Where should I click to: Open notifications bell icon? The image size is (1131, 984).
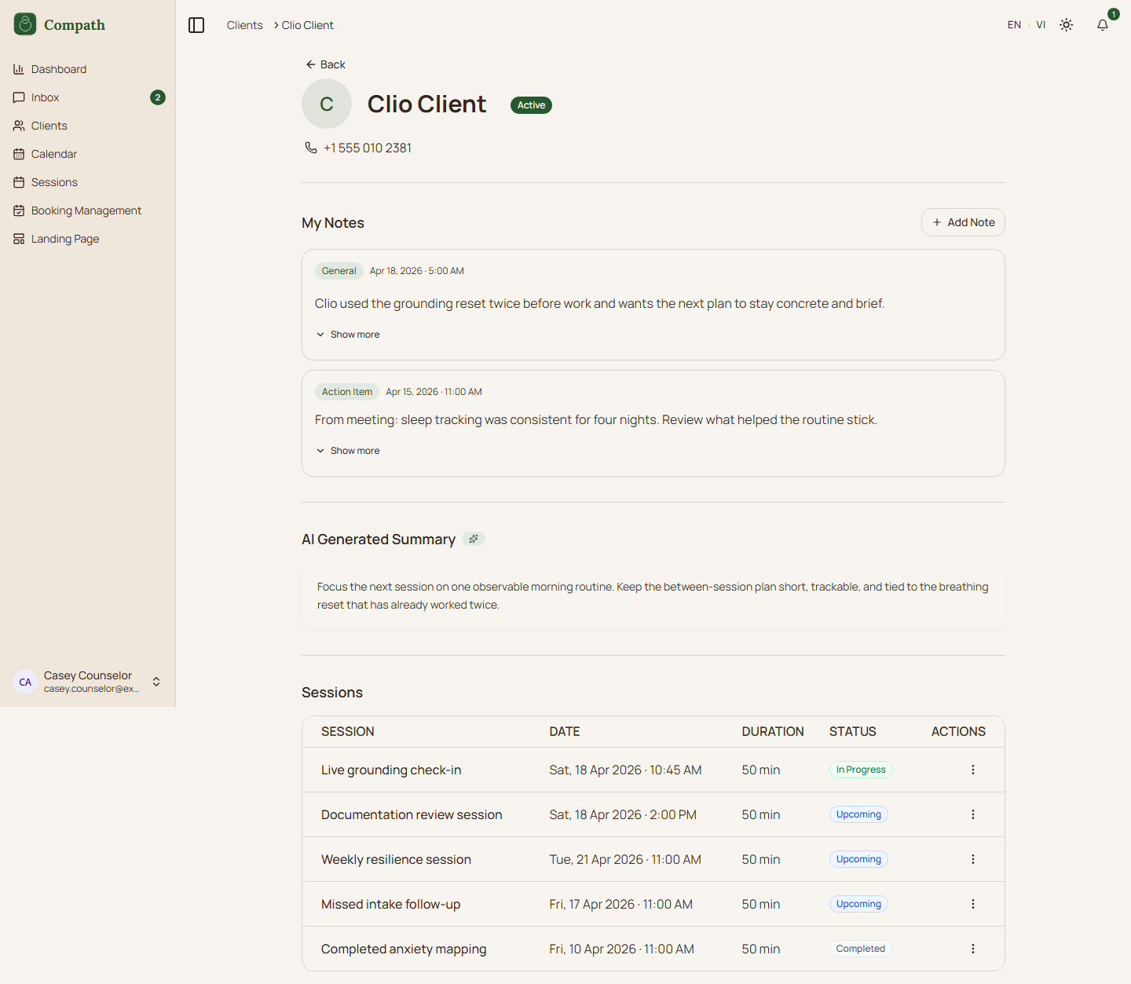[x=1103, y=25]
